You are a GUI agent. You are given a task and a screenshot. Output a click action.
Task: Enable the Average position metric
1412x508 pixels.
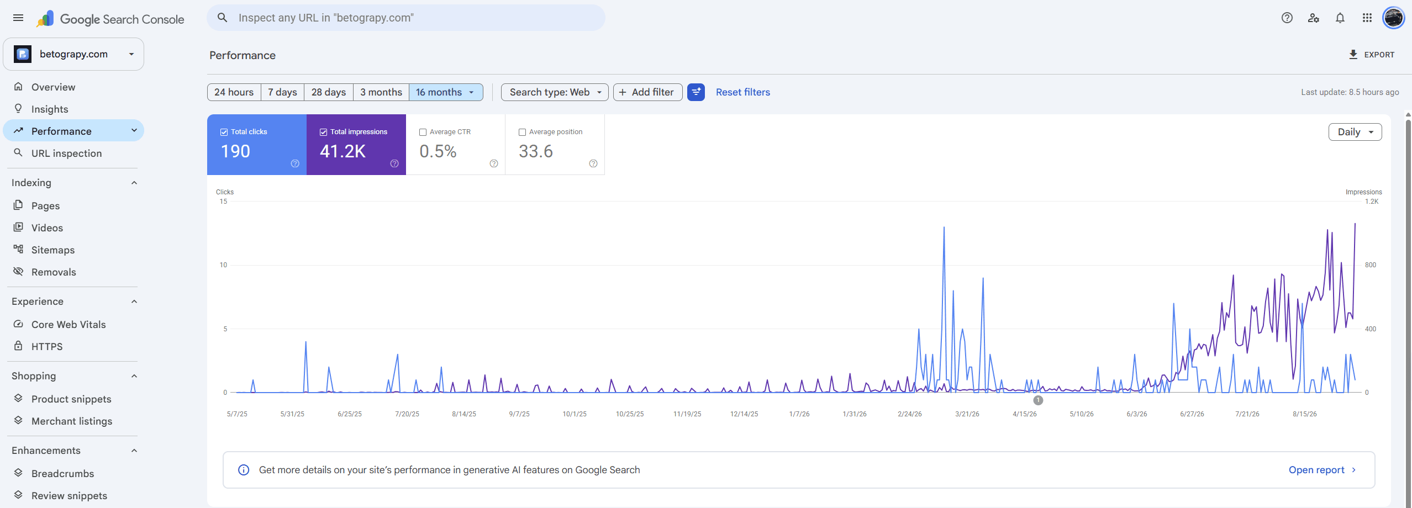(523, 132)
